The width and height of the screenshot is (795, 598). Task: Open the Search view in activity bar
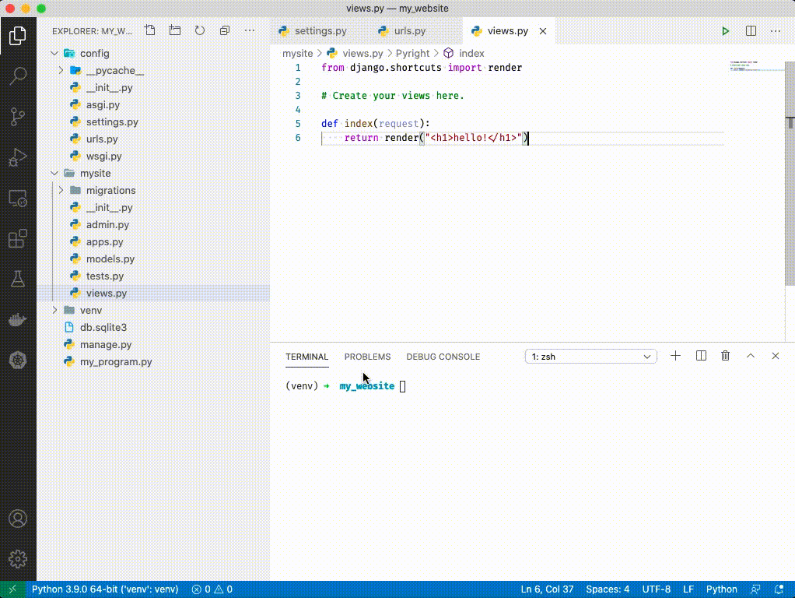pyautogui.click(x=18, y=76)
